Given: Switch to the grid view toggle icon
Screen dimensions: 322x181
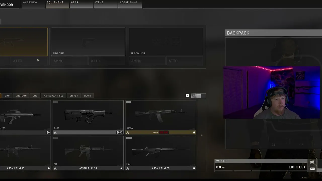Looking at the screenshot, I should click(x=199, y=96).
